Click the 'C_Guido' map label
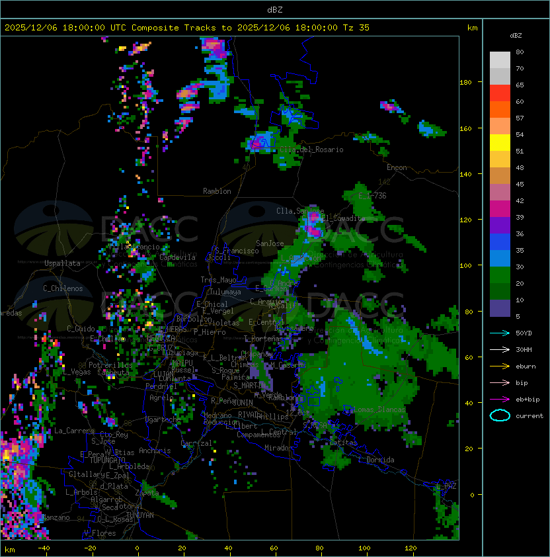The height and width of the screenshot is (557, 550). tap(81, 329)
